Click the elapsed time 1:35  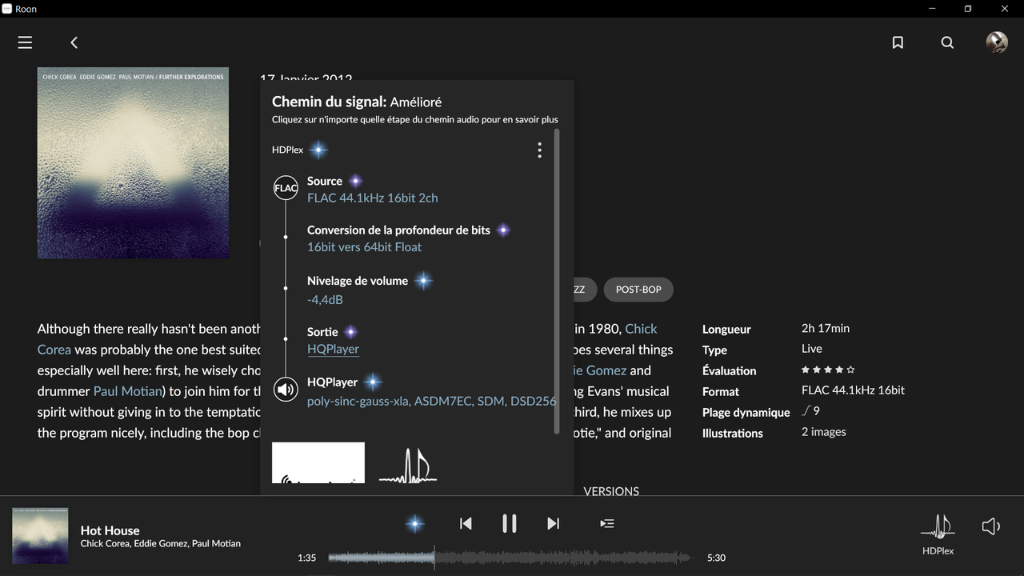tap(306, 558)
